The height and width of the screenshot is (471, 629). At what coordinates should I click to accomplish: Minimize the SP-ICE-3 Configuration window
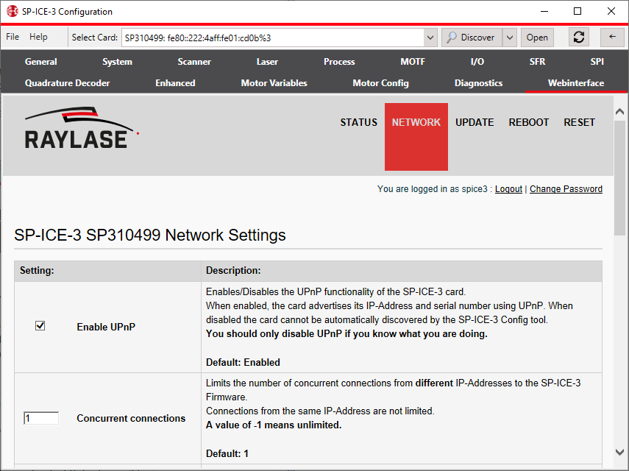[544, 11]
